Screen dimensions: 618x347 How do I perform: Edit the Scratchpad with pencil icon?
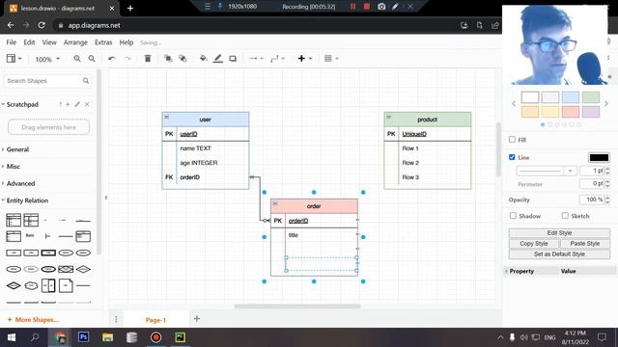77,104
